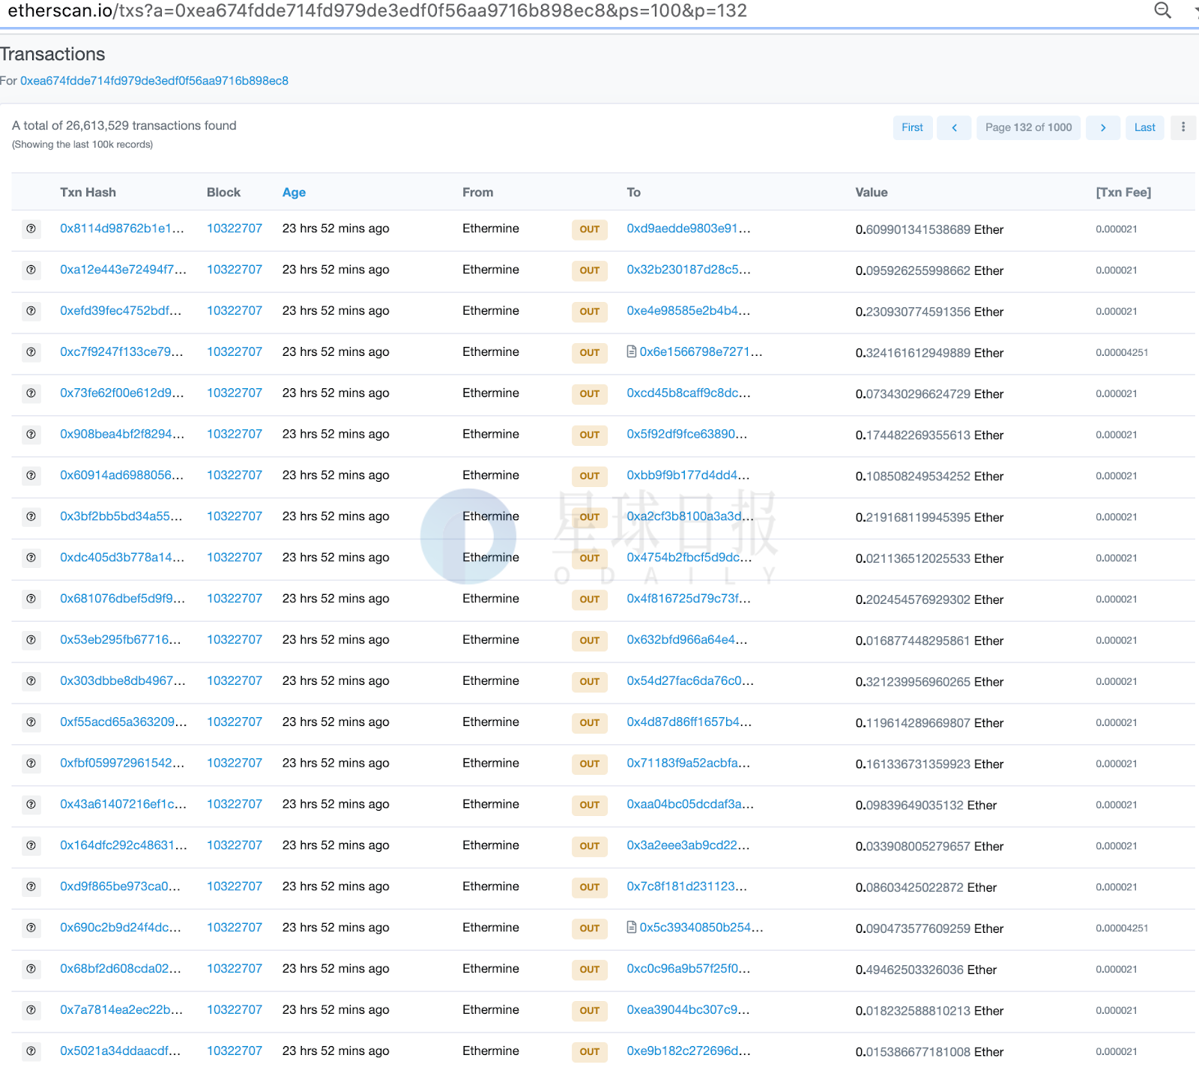1199x1073 pixels.
Task: Open recipient address 0xc0c96a9b57f25f0
Action: pyautogui.click(x=689, y=969)
